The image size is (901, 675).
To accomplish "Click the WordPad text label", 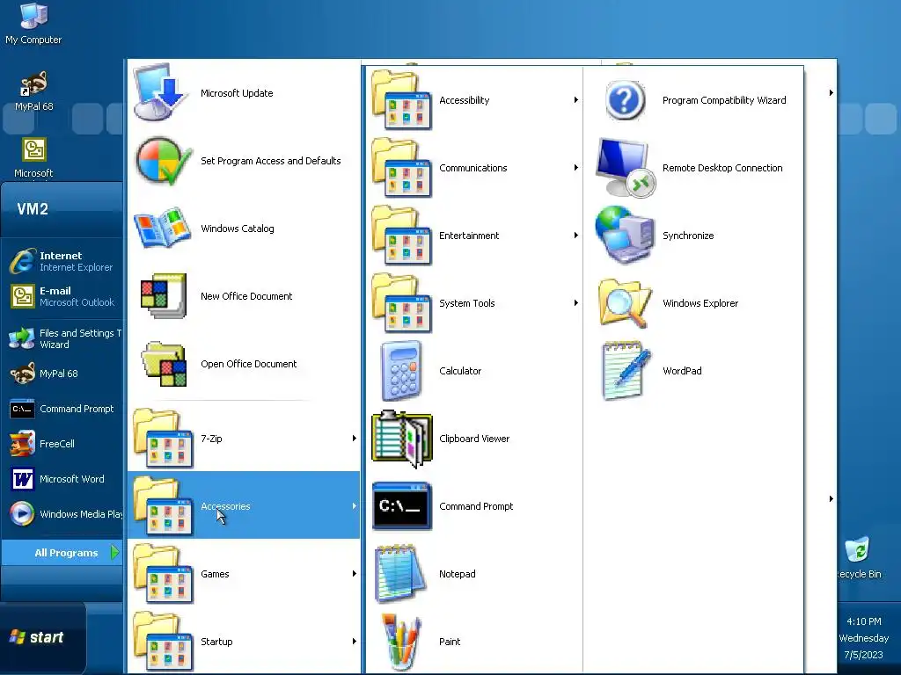I will point(682,371).
